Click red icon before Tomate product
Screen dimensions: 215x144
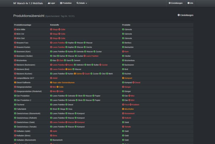tap(123, 127)
